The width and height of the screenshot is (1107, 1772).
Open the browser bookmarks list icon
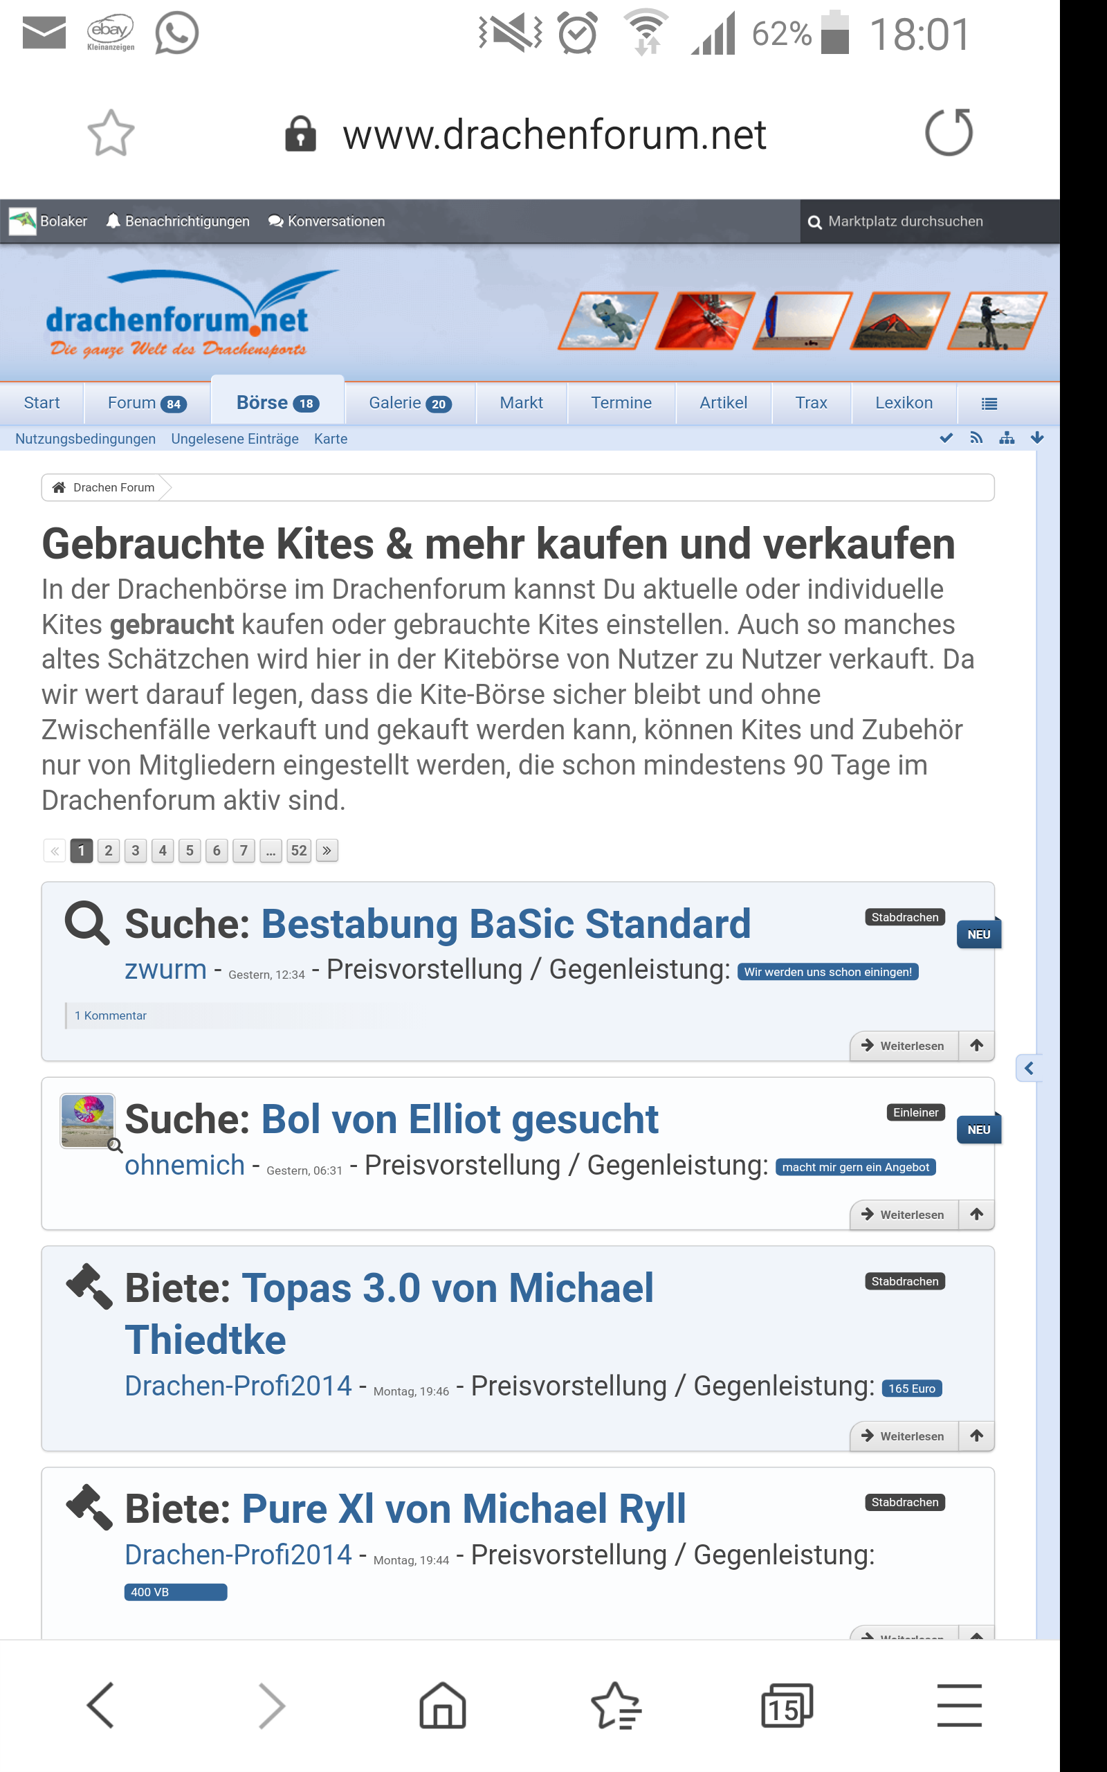(x=615, y=1706)
